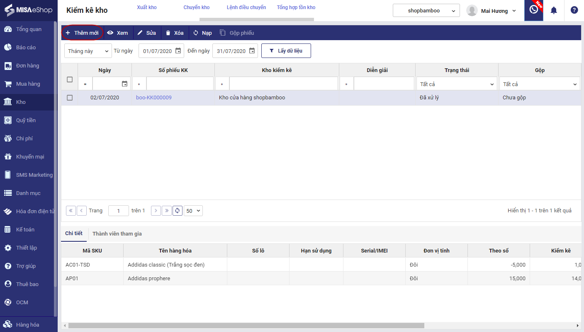
Task: Expand the Trạng thái filter dropdown
Action: (x=457, y=84)
